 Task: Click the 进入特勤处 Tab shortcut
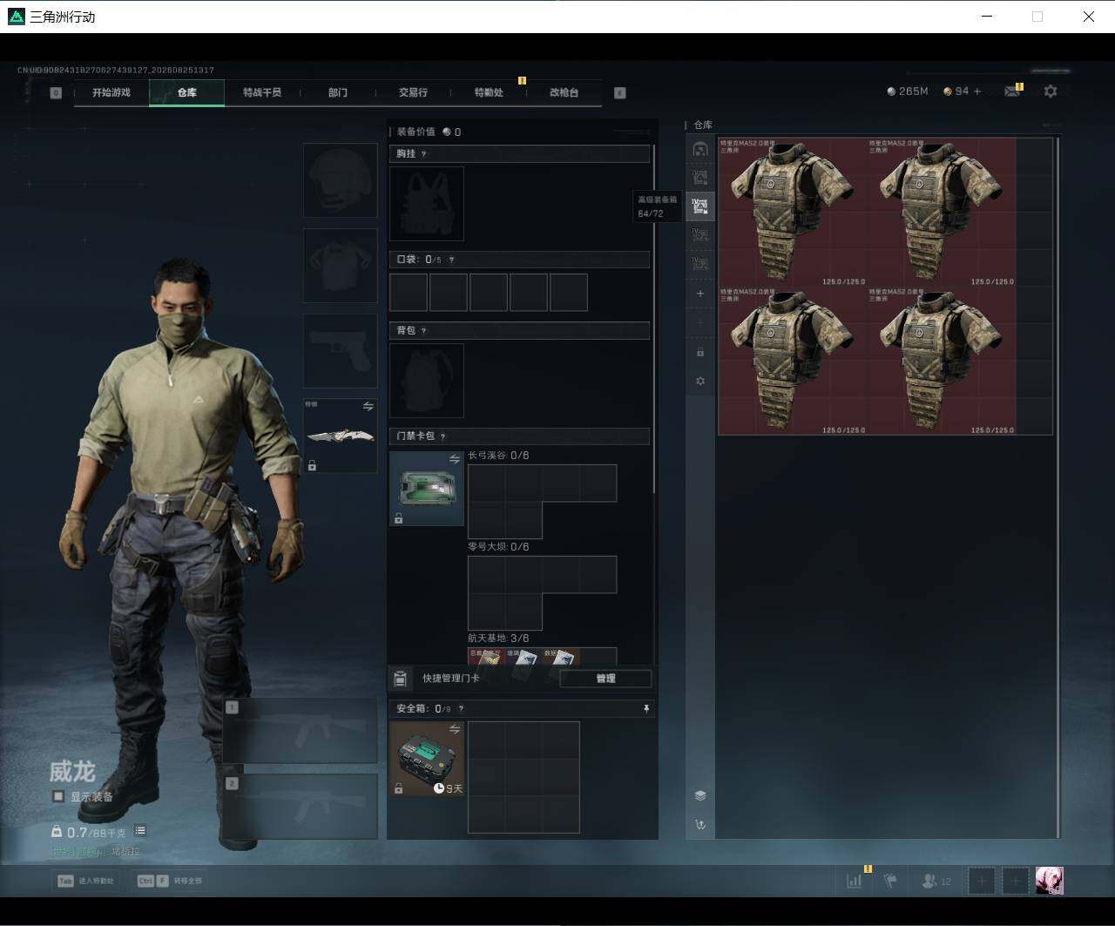click(85, 881)
